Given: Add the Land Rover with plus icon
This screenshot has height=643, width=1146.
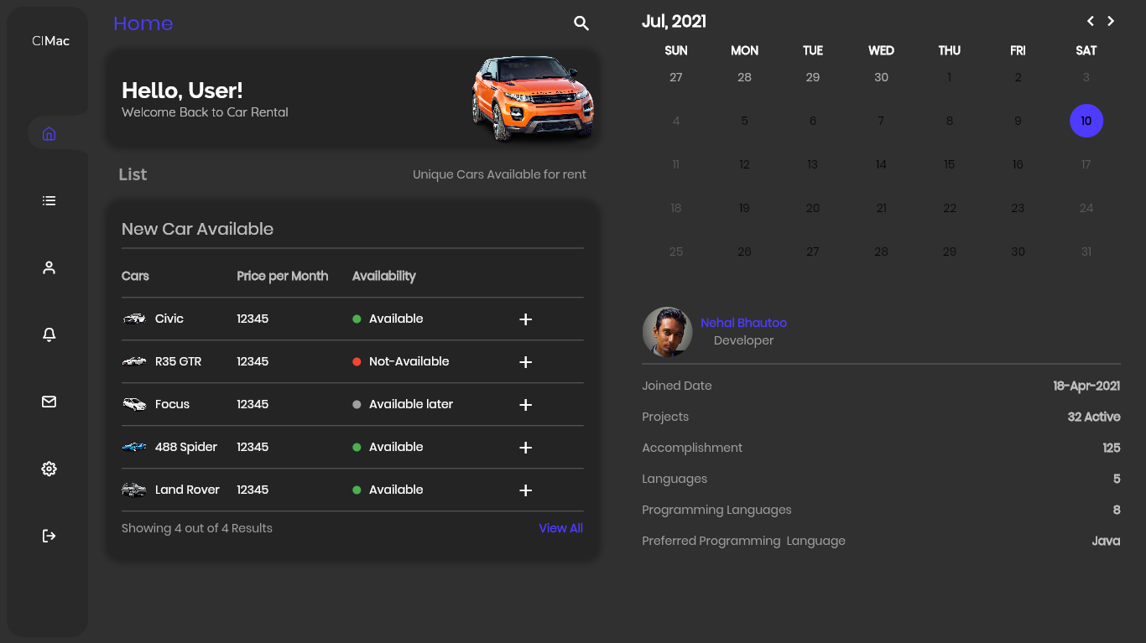Looking at the screenshot, I should tap(526, 490).
